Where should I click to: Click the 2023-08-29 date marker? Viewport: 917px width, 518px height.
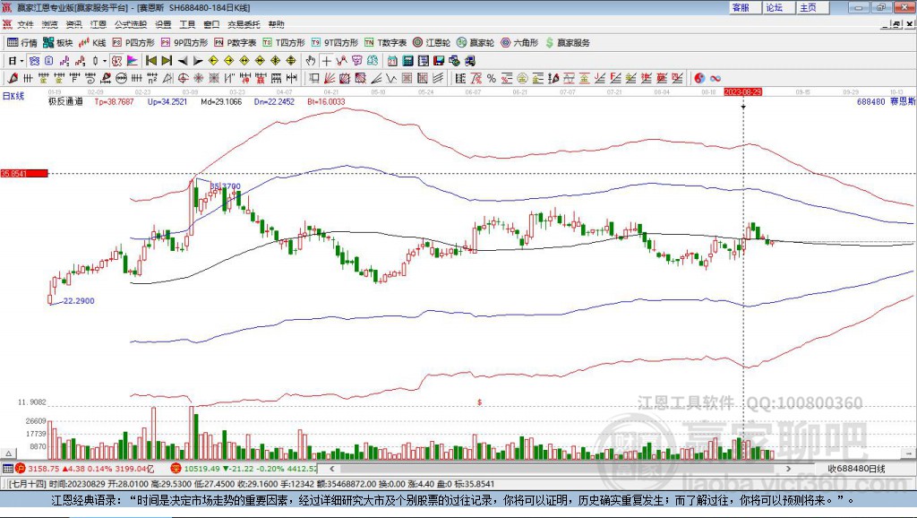(x=742, y=92)
